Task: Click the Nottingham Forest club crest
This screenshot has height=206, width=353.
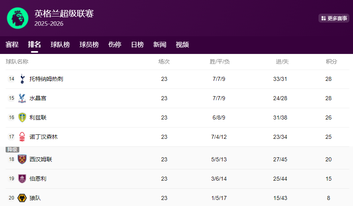Action: (22, 137)
